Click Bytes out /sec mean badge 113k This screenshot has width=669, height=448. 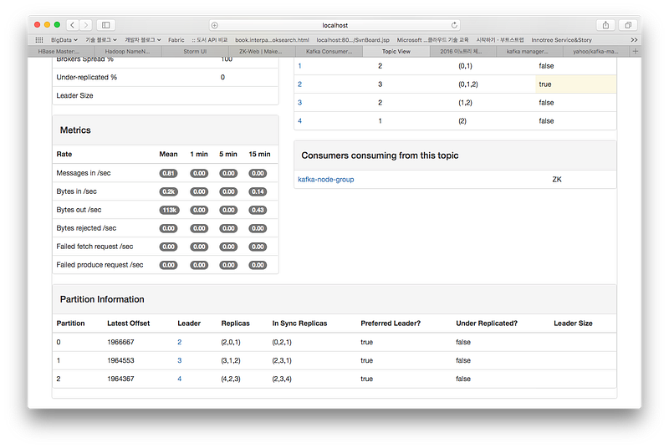pos(170,210)
